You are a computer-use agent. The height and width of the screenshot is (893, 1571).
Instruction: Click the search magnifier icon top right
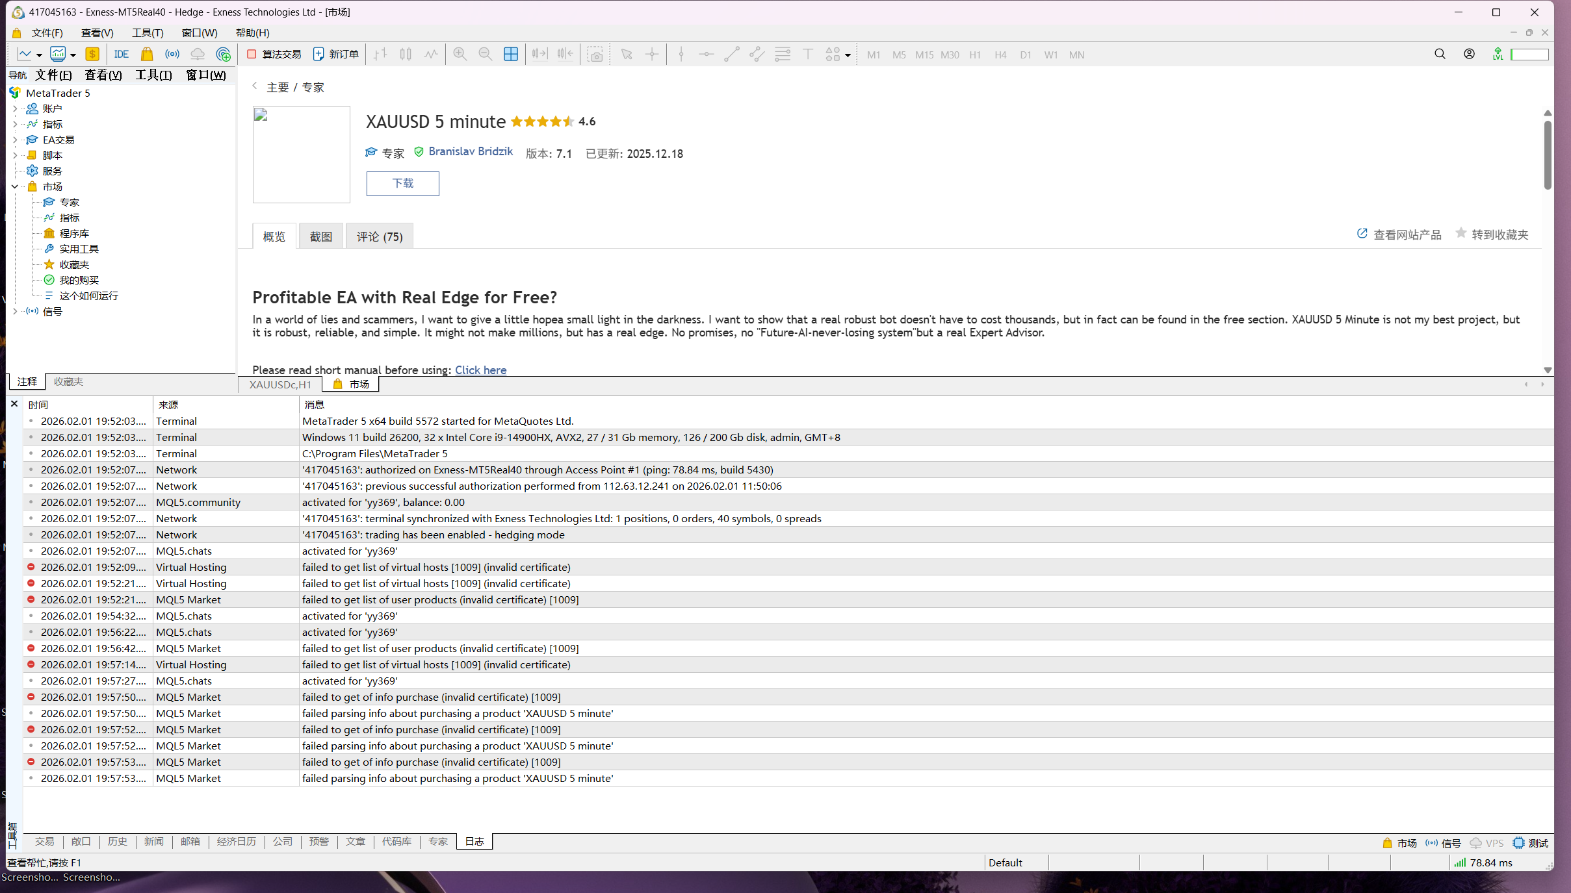[x=1440, y=55]
